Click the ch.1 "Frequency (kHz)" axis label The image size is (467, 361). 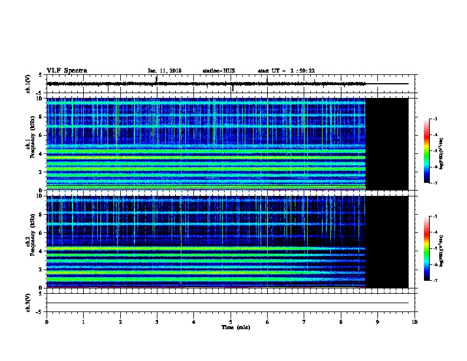32,137
